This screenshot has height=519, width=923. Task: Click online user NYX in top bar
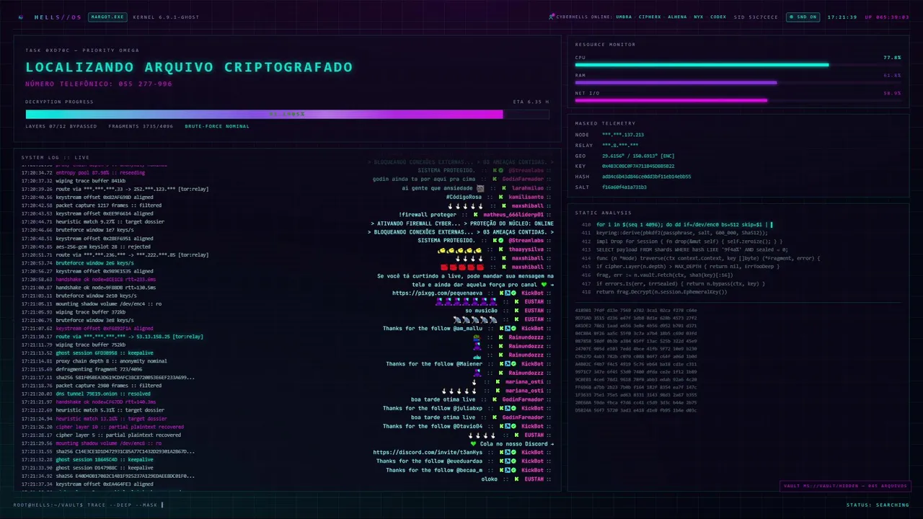pyautogui.click(x=698, y=17)
